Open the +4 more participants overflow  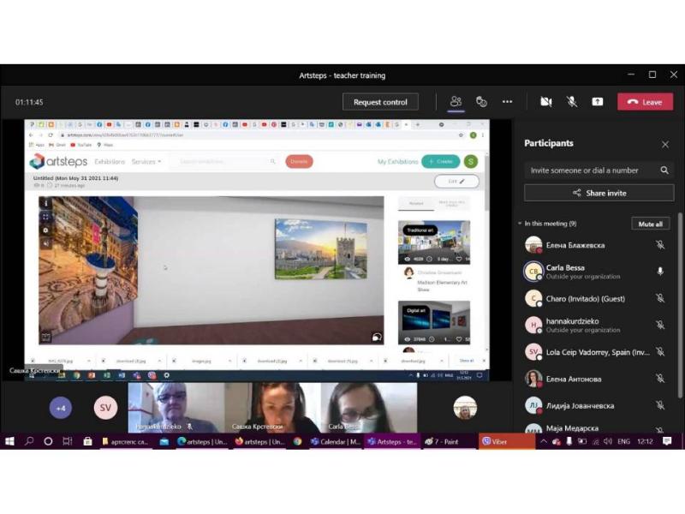tap(61, 409)
